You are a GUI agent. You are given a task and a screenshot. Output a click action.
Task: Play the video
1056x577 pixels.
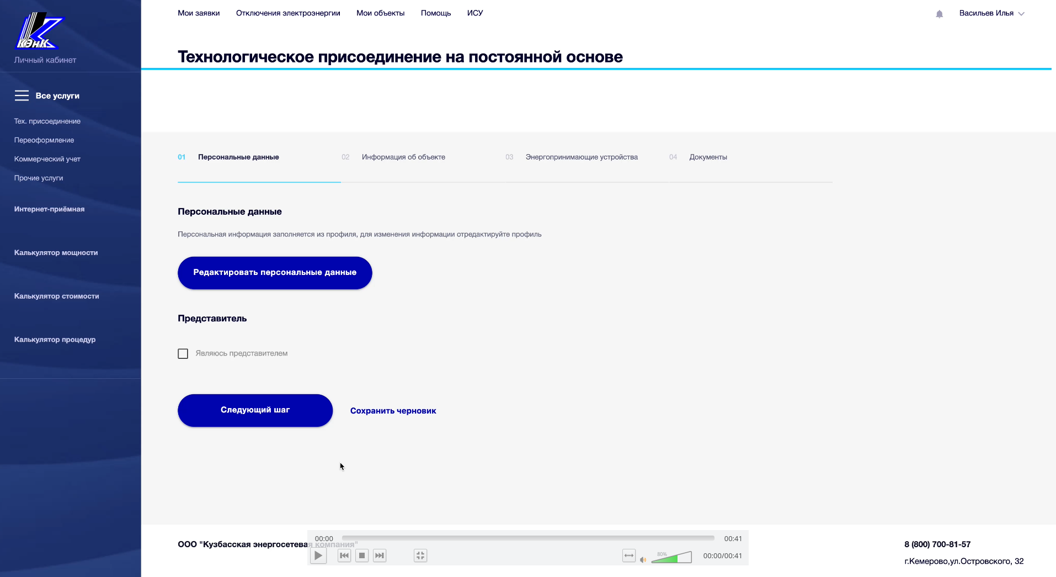[318, 555]
